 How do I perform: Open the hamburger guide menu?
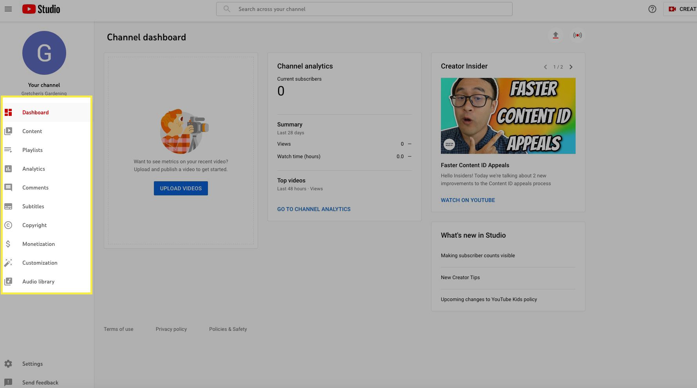[x=8, y=9]
